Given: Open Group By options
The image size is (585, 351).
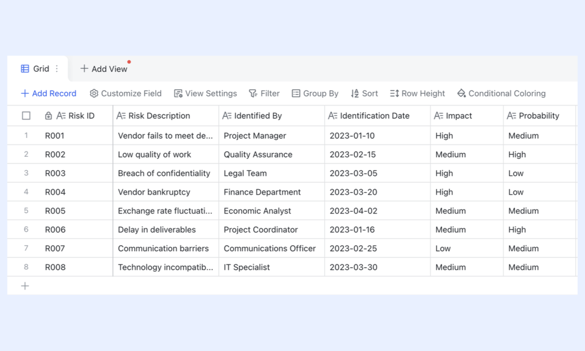Looking at the screenshot, I should (315, 93).
